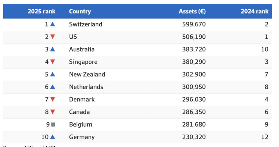Click the blue up arrow in Netherlands row
Viewport: 279px width, 147px height.
tap(53, 87)
